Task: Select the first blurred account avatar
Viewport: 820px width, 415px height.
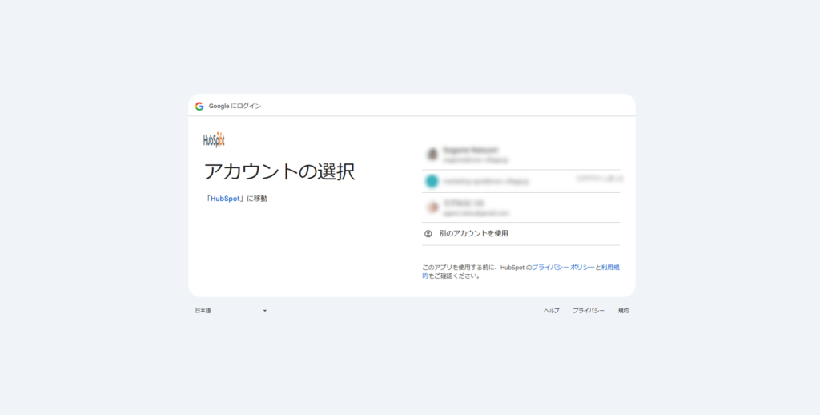Action: [x=432, y=155]
